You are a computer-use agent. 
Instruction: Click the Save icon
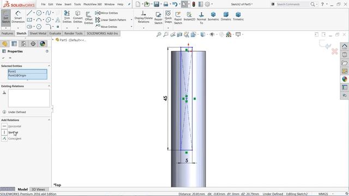click(x=157, y=4)
